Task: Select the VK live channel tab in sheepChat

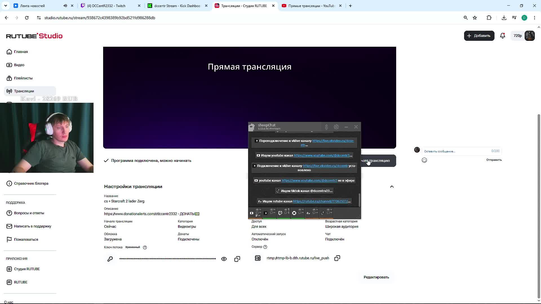Action: point(270,213)
